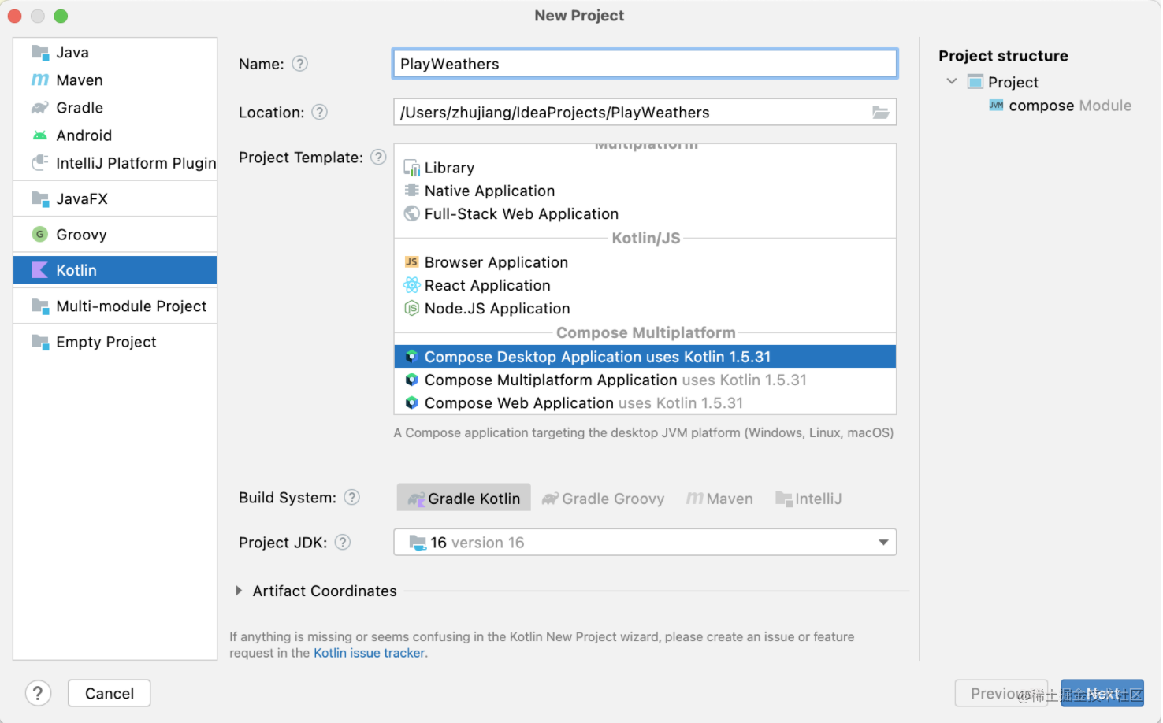Show help for the Location field
1163x723 pixels.
click(319, 112)
